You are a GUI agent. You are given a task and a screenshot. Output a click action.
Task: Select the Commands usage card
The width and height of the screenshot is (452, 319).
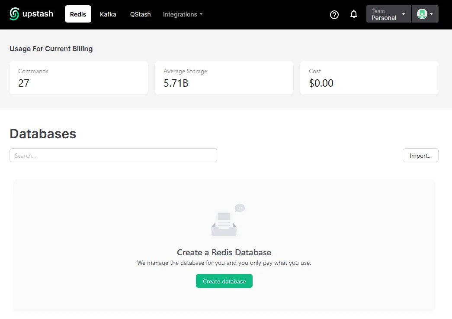[79, 78]
